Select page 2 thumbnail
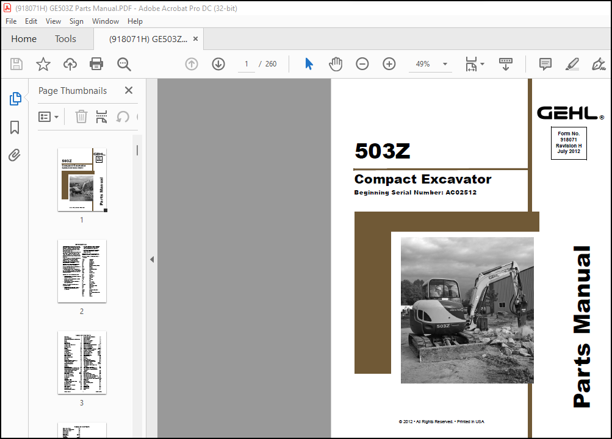 click(82, 271)
